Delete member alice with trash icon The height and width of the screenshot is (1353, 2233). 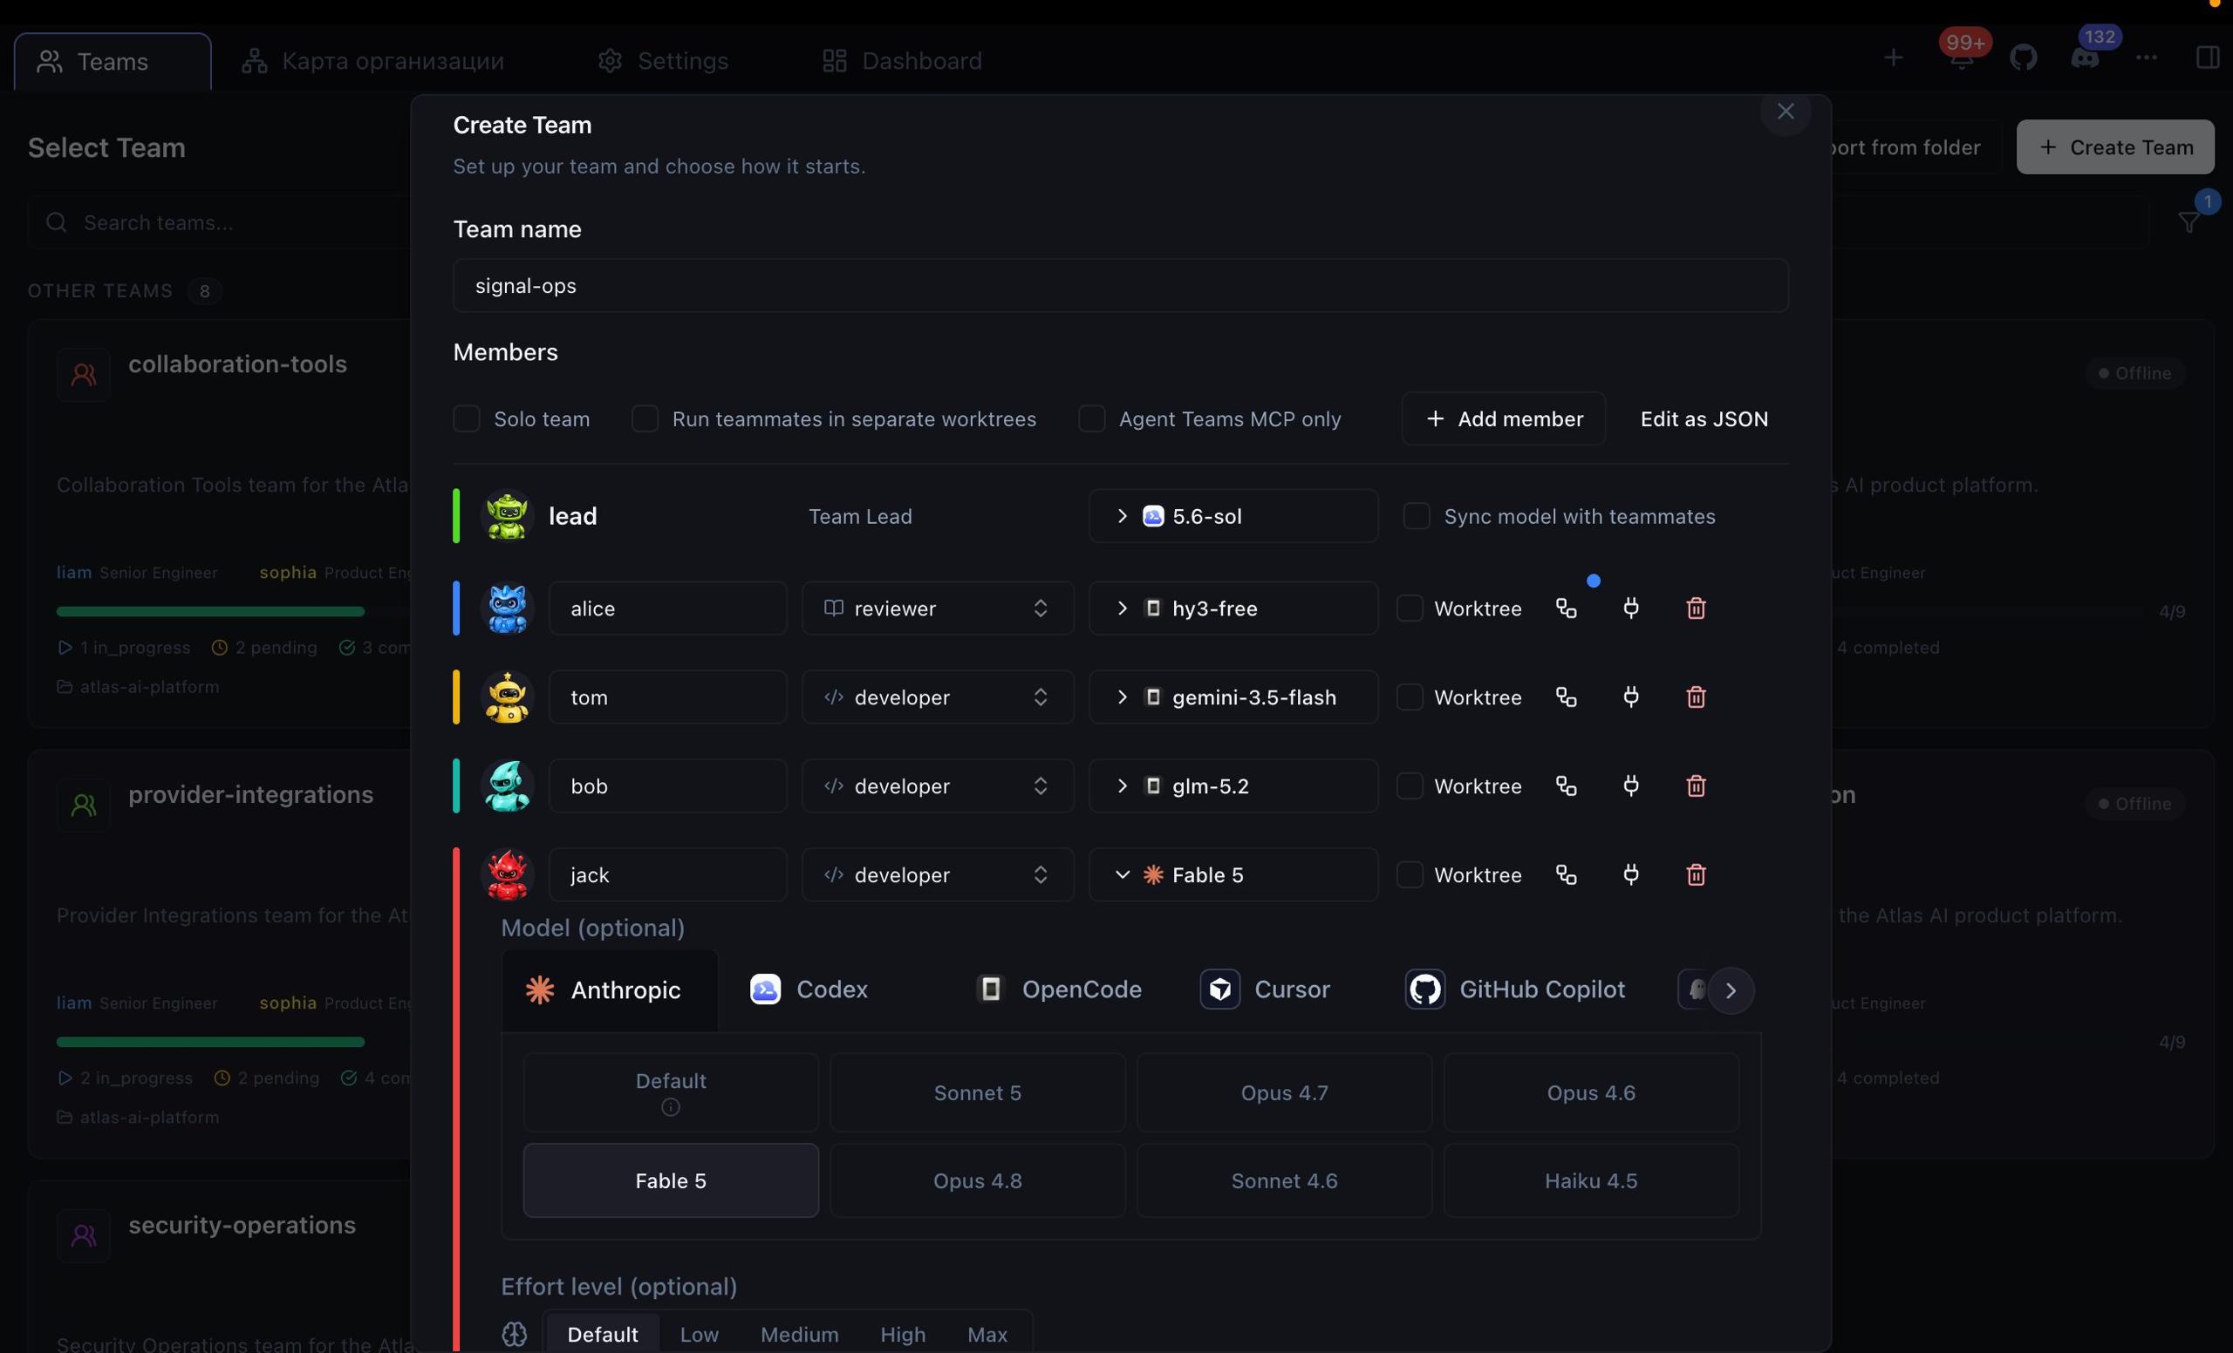[x=1696, y=608]
